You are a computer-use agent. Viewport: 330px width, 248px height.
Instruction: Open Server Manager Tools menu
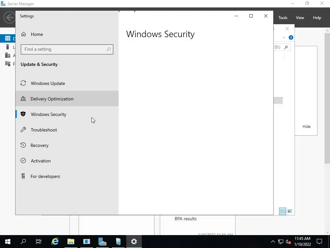point(283,18)
